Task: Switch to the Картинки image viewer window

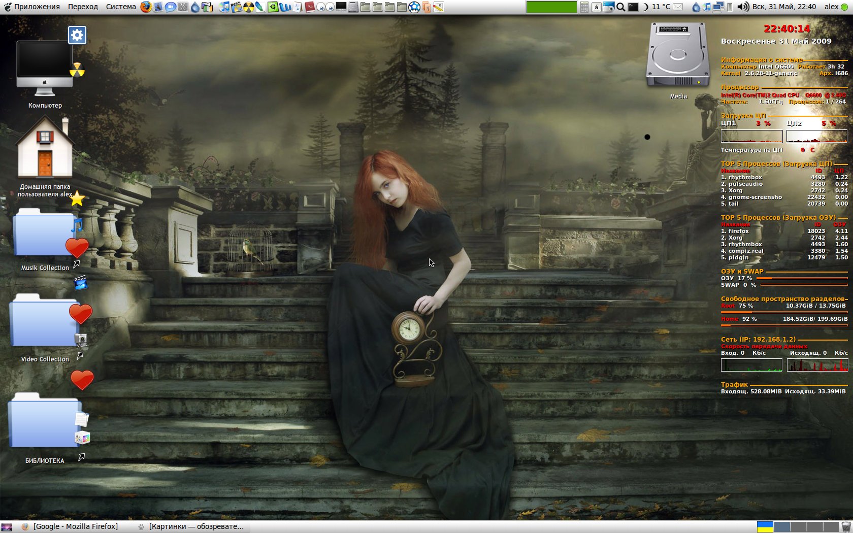Action: point(191,526)
